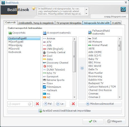
Task: Select the Kedvencek group
Action: [24, 52]
